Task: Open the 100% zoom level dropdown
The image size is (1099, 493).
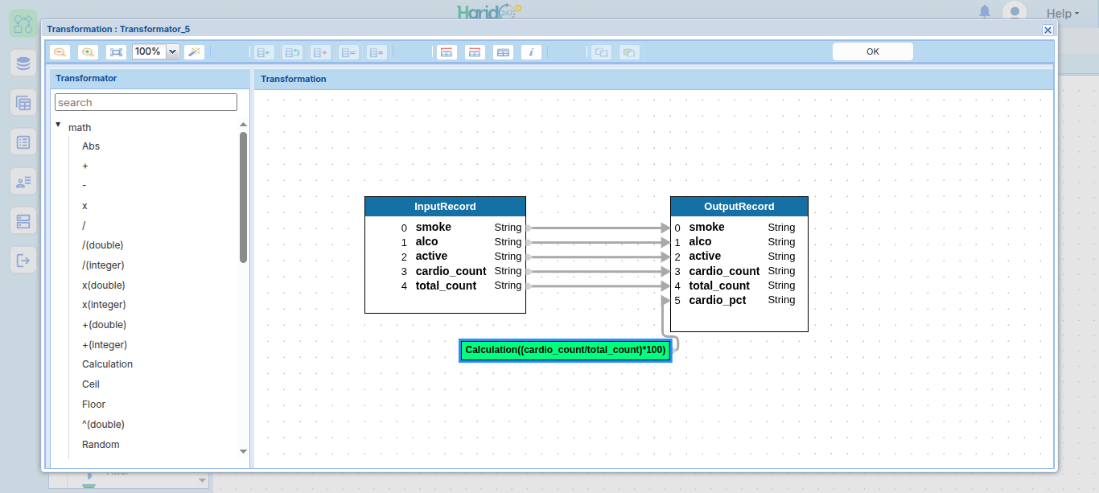Action: (172, 51)
